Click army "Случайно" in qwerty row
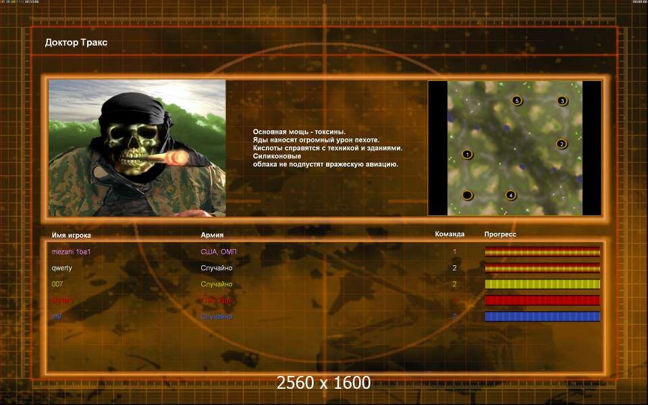Image resolution: width=648 pixels, height=405 pixels. 217,268
